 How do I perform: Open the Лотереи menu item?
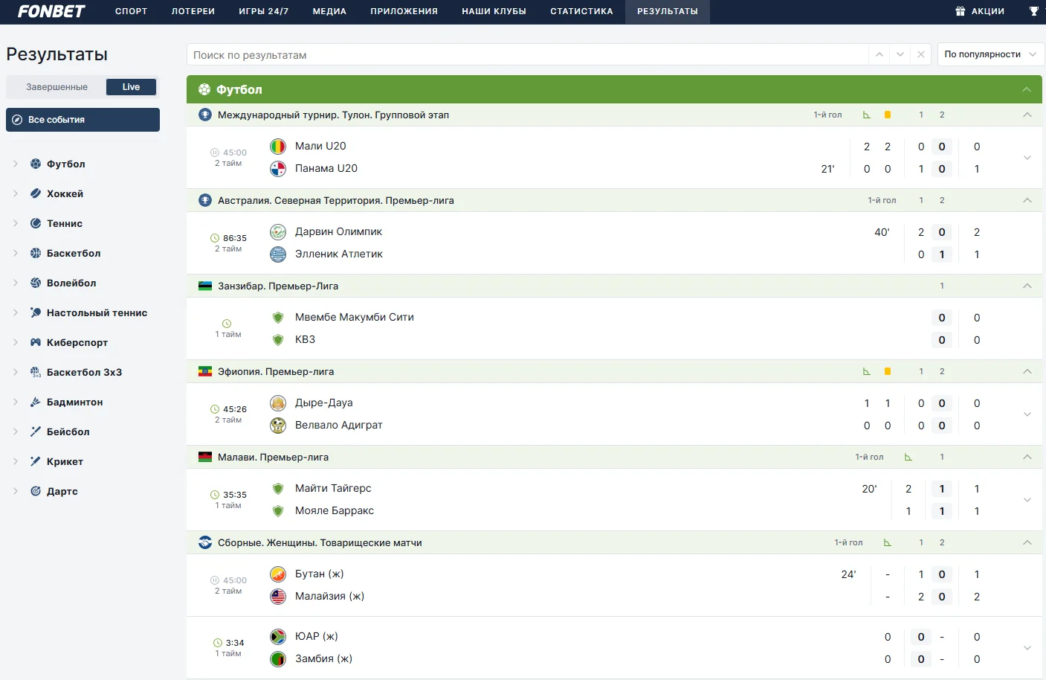point(193,11)
